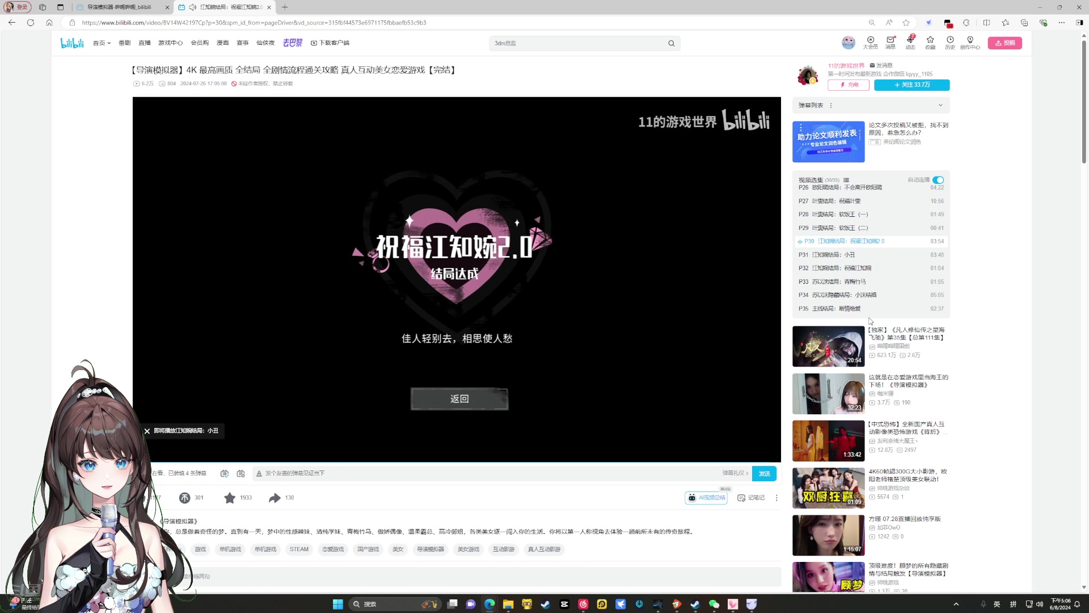Click the 关注 33.7万 follow button

911,85
